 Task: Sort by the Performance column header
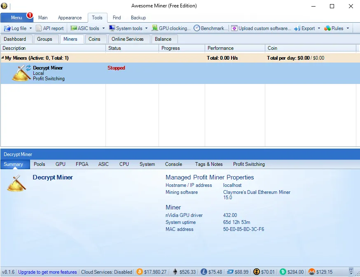pyautogui.click(x=235, y=48)
